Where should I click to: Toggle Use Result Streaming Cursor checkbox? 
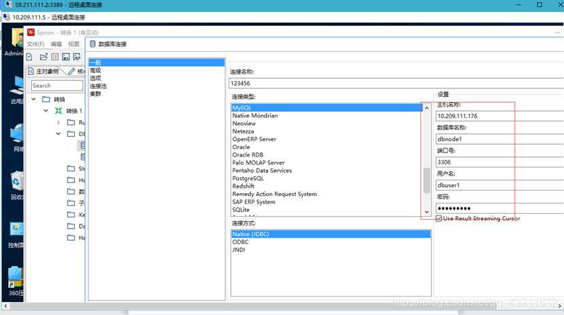click(439, 218)
